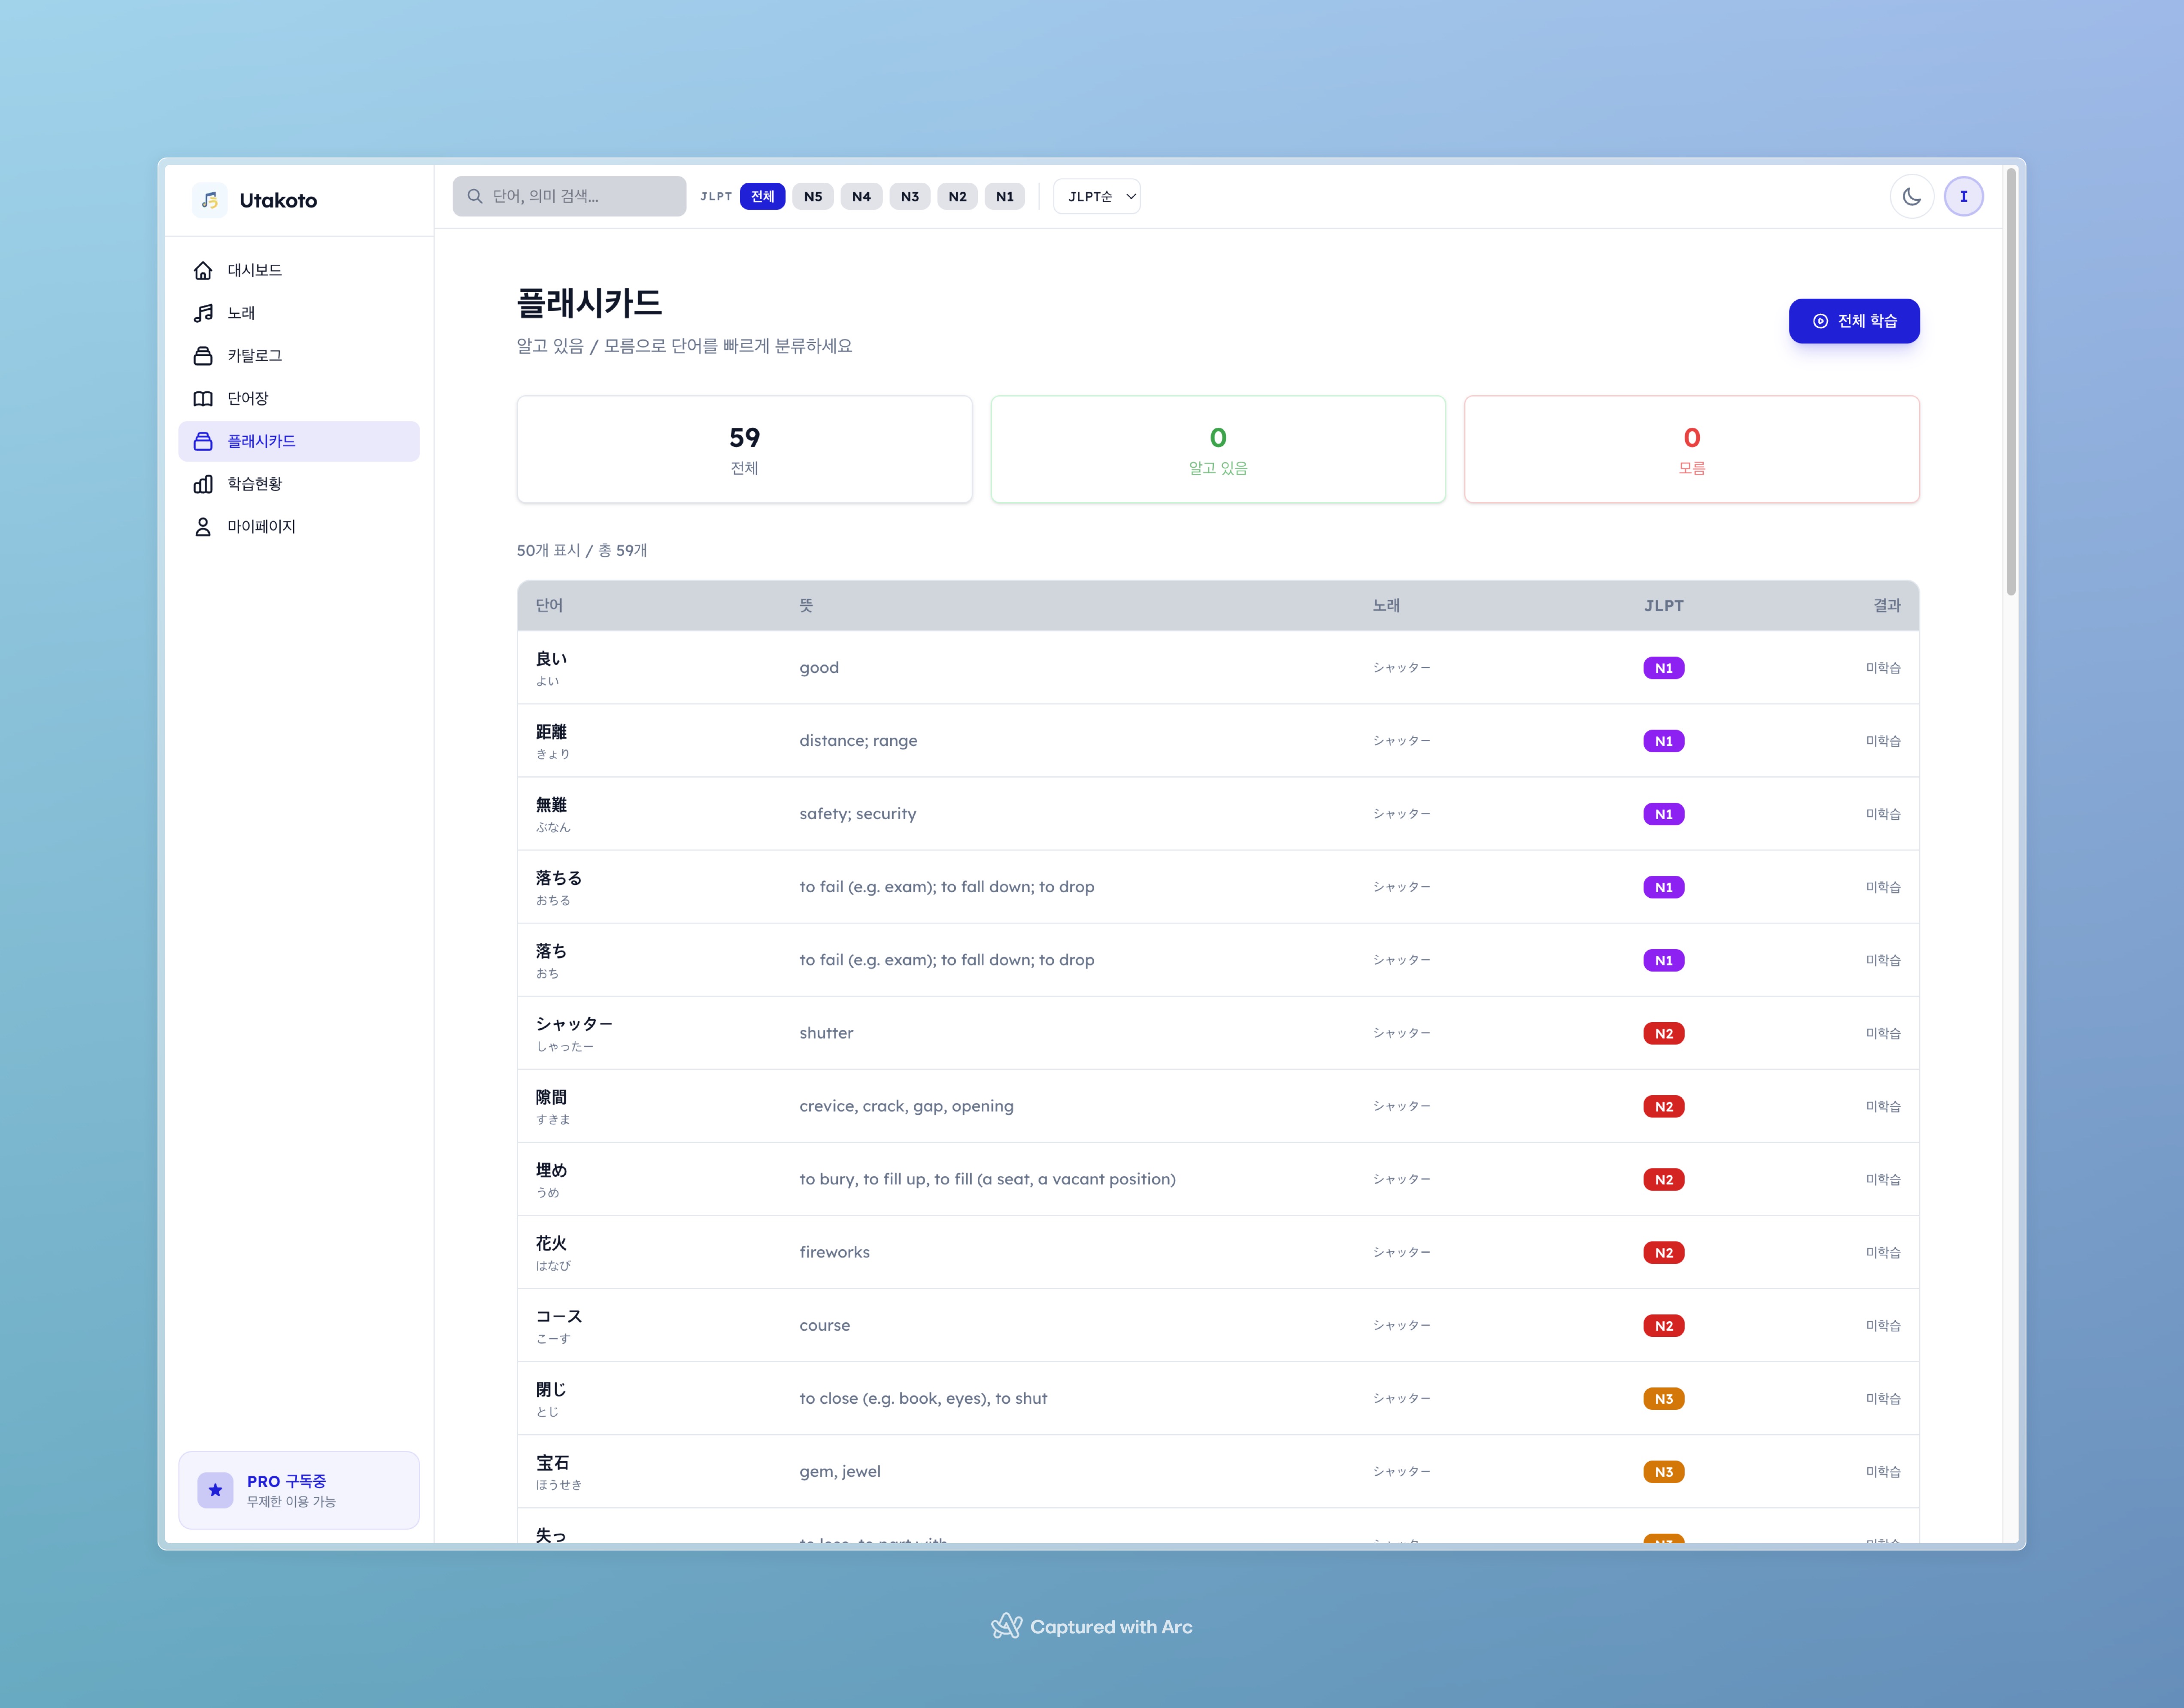Screen dimensions: 2184x1708
Task: Open user avatar profile menu
Action: pos(1963,196)
